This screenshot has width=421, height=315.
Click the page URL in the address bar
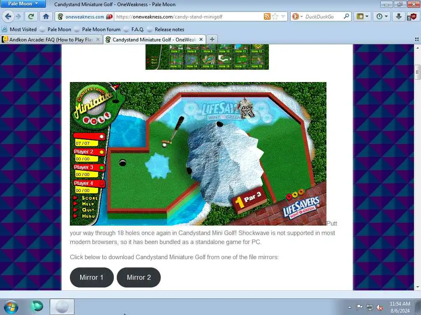click(x=169, y=16)
